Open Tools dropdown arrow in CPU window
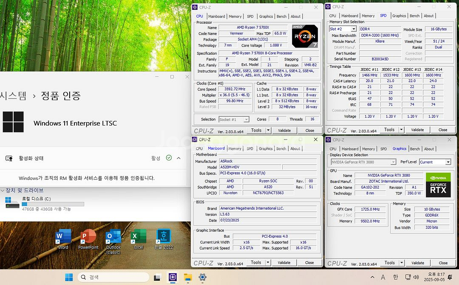Image resolution: width=459 pixels, height=285 pixels. [268, 130]
